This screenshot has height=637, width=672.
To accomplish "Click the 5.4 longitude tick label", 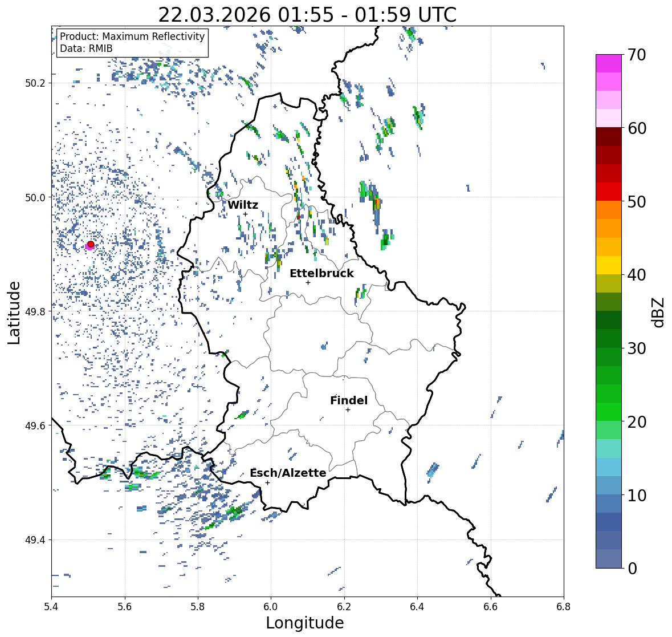I will pos(51,607).
